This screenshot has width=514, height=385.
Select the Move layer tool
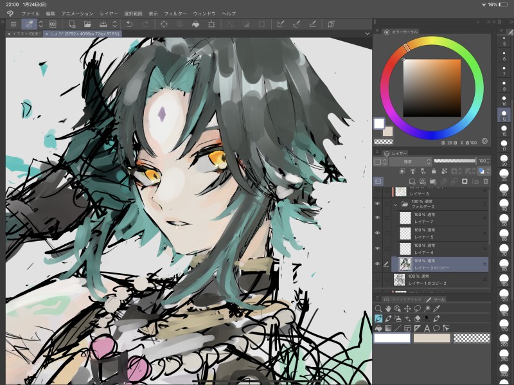407,309
